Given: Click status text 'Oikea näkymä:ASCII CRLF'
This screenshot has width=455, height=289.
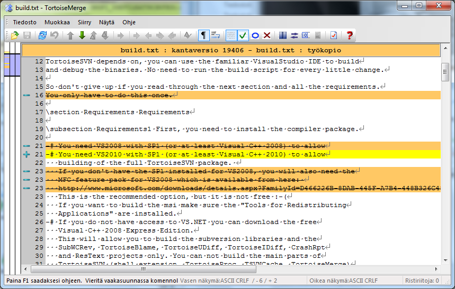Looking at the screenshot, I should click(343, 281).
